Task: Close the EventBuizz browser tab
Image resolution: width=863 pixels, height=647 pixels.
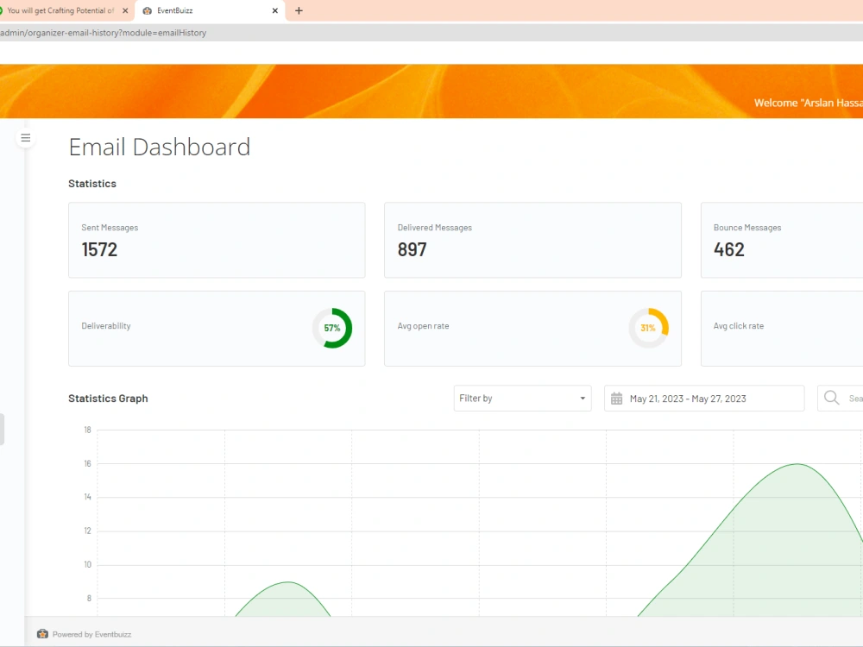Action: coord(275,10)
